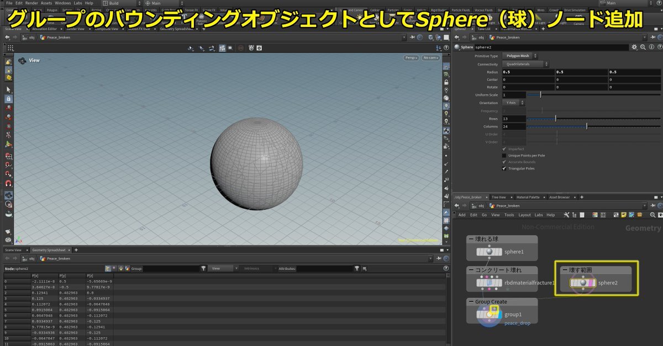The width and height of the screenshot is (663, 346).
Task: Select the rbdmaterialfracture1 node
Action: click(x=490, y=283)
